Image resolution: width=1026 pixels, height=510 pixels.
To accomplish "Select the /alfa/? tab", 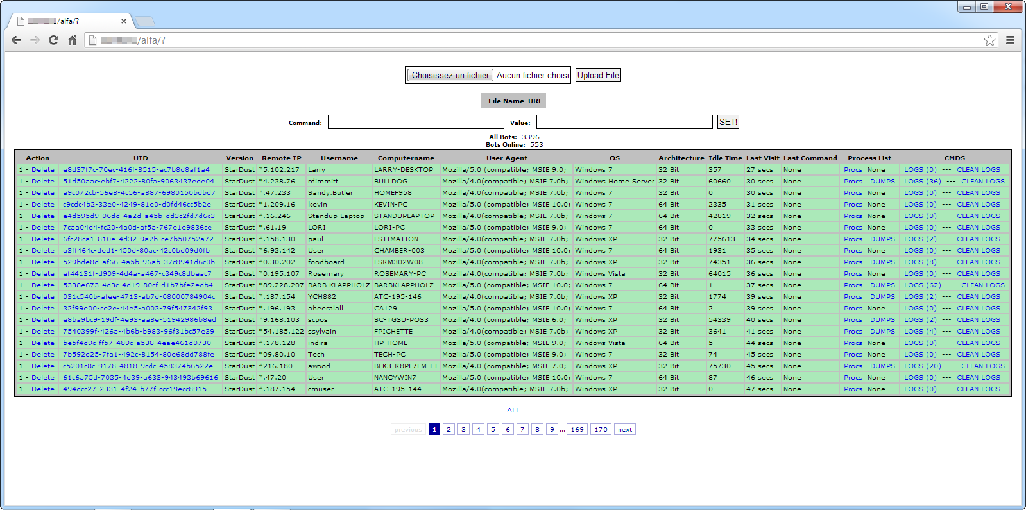I will click(69, 21).
